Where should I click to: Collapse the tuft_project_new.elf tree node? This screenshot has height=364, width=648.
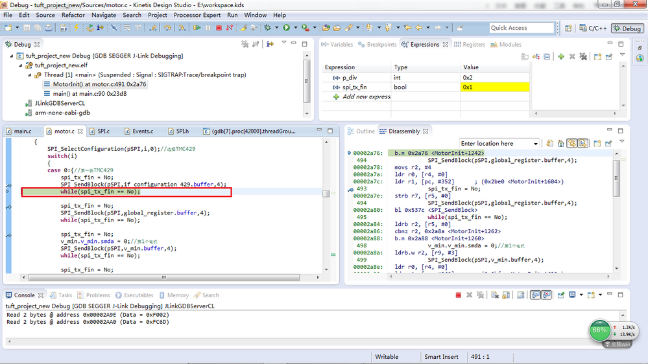(21, 65)
